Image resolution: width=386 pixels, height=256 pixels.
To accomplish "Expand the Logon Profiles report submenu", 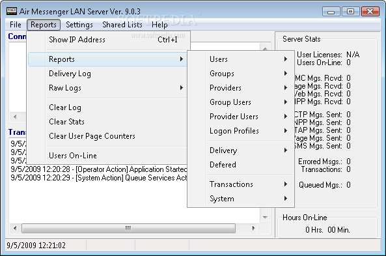I will click(241, 130).
